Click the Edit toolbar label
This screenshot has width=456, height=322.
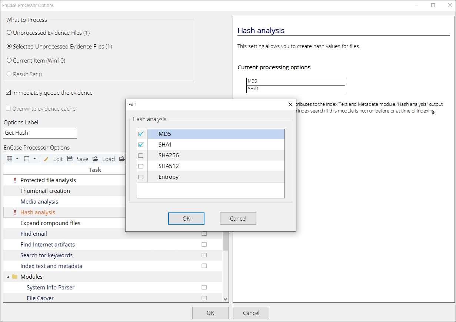(58, 159)
